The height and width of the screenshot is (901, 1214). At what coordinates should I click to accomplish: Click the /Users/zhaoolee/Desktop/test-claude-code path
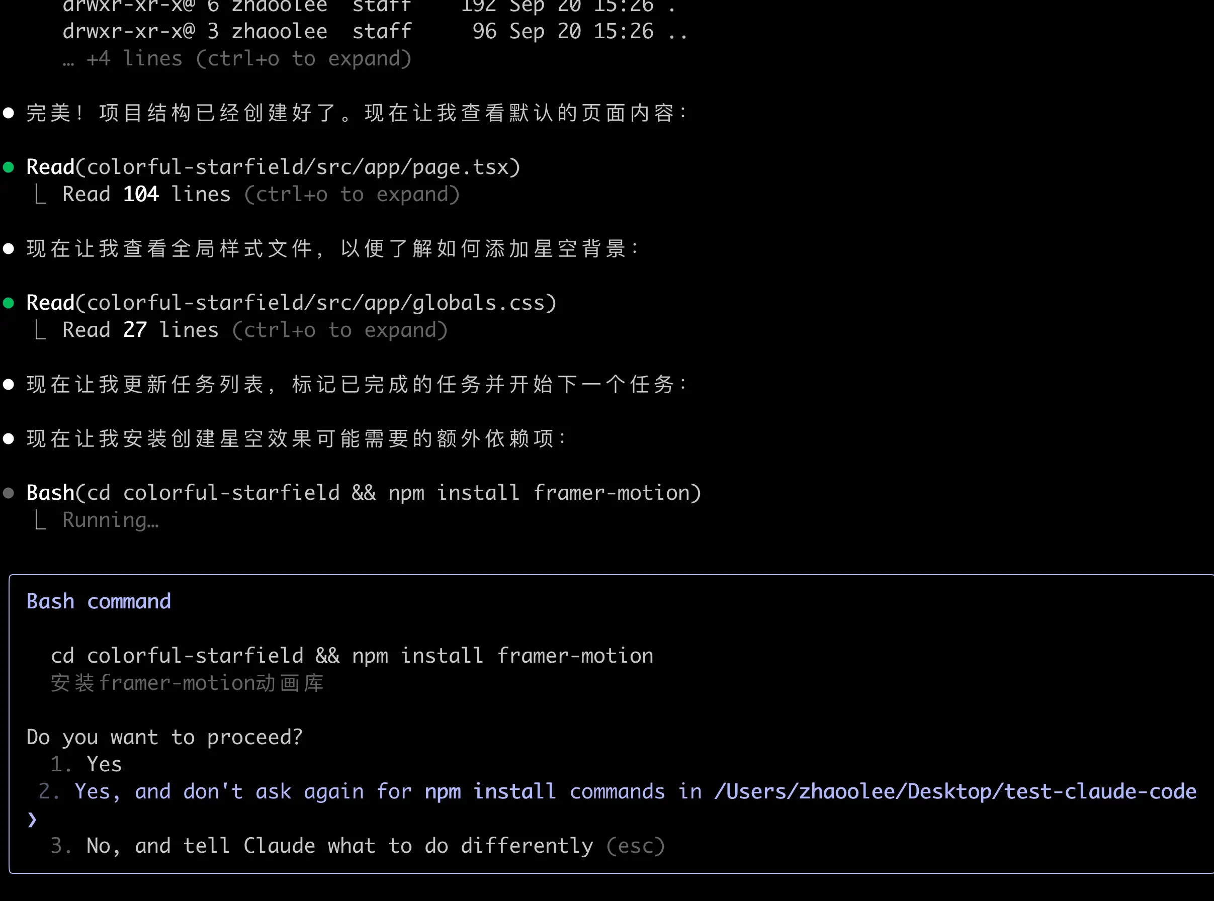click(x=955, y=791)
